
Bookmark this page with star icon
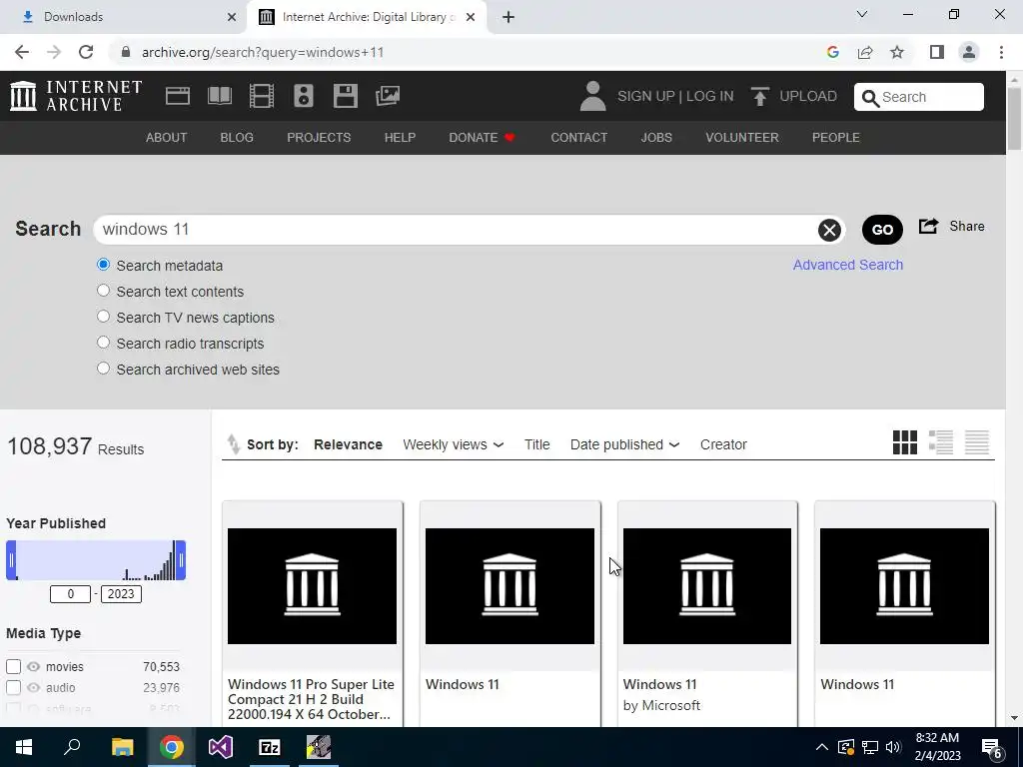point(897,52)
